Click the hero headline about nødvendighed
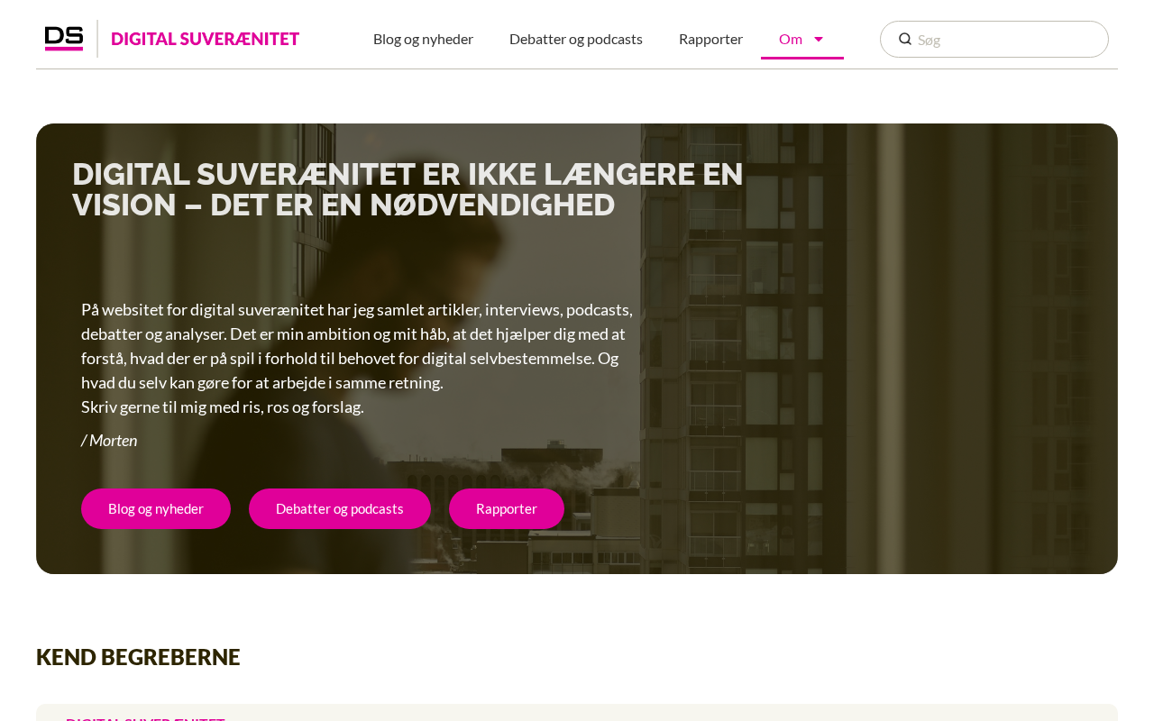The height and width of the screenshot is (721, 1154). pyautogui.click(x=408, y=189)
